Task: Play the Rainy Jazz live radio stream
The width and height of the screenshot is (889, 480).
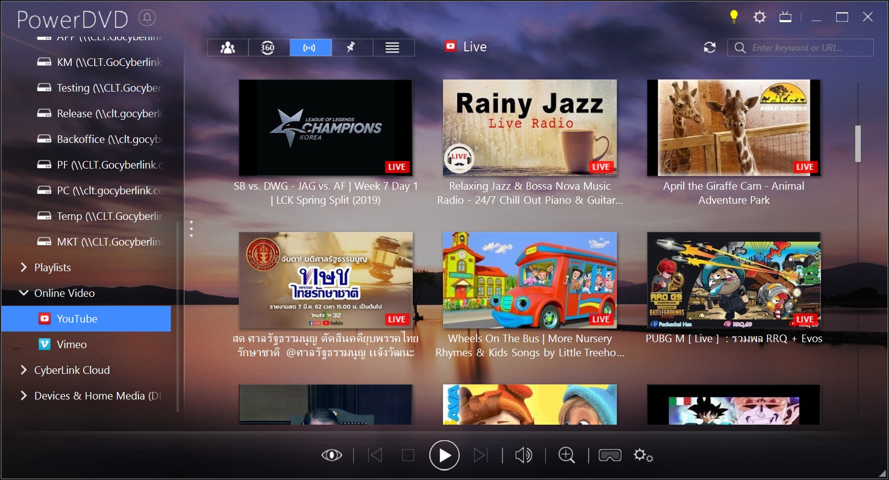Action: click(529, 127)
